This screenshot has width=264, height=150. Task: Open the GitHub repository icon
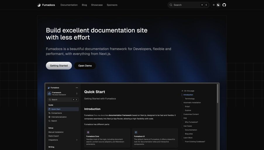(x=224, y=5)
